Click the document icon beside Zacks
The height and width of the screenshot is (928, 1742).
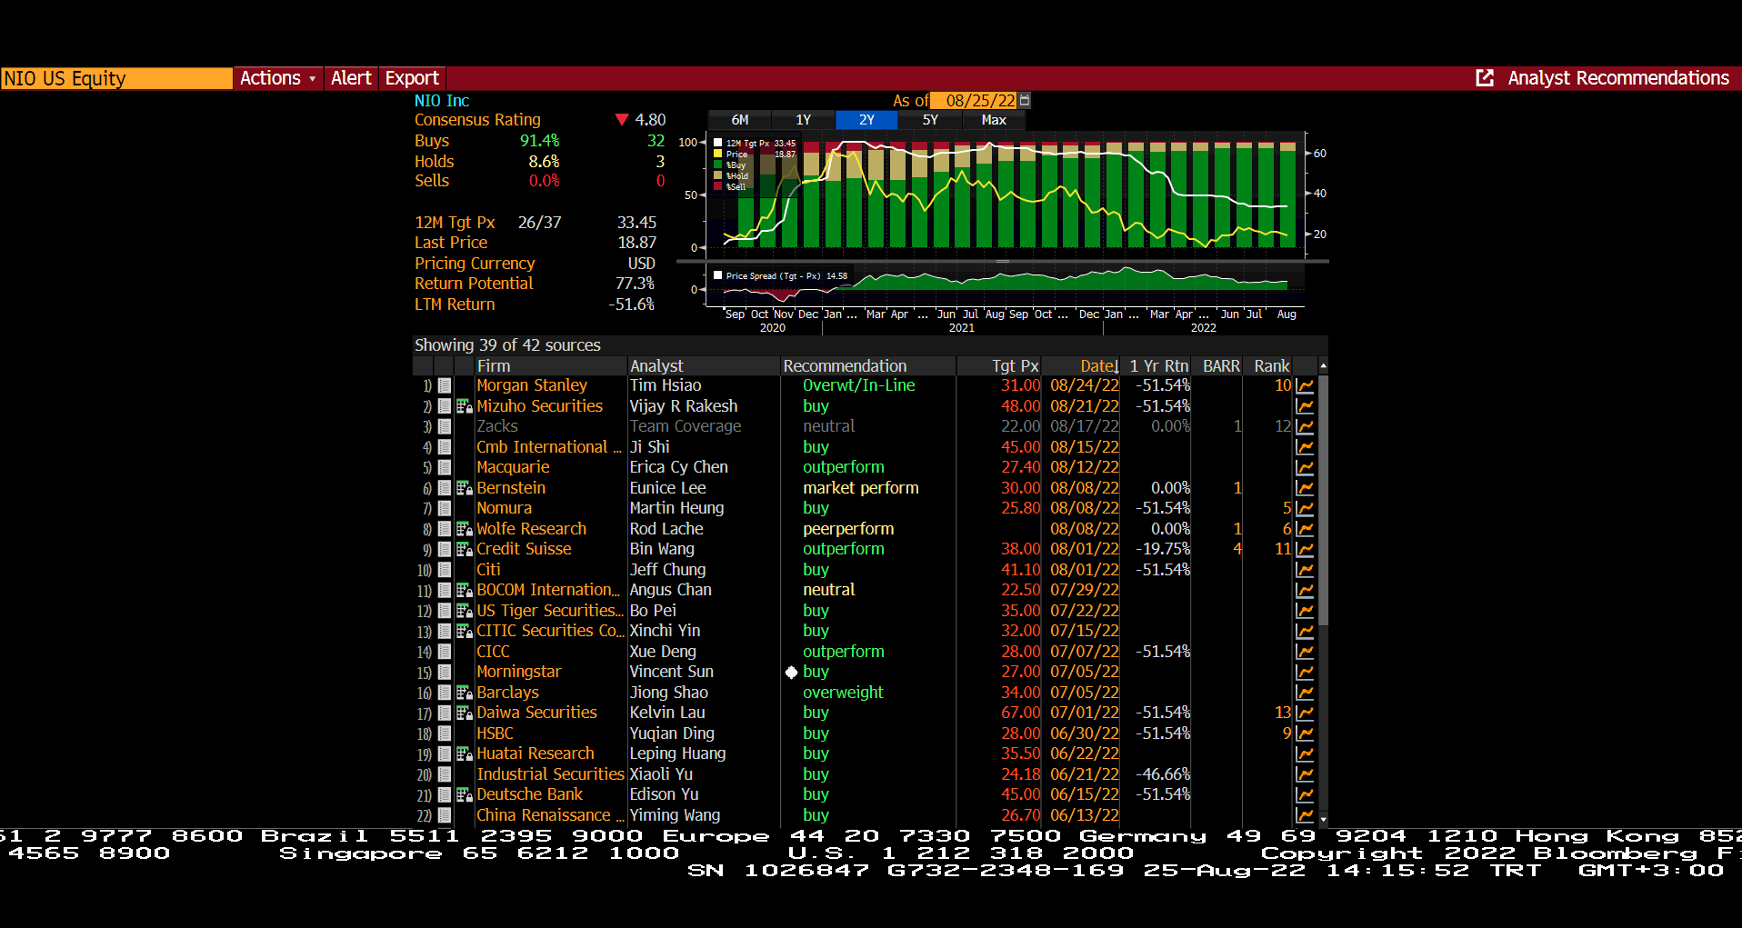point(445,426)
